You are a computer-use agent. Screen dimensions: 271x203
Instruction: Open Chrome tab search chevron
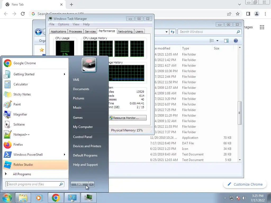pos(239,4)
